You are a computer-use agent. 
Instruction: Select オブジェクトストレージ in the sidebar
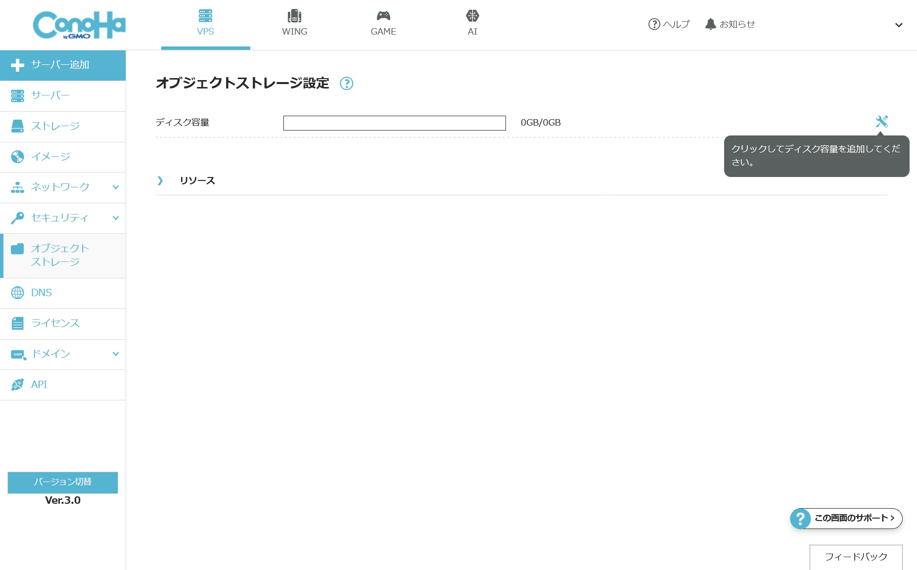[63, 256]
